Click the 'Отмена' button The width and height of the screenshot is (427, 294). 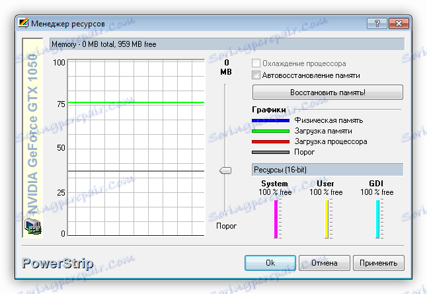[x=325, y=263]
